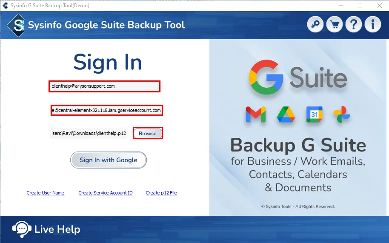This screenshot has height=243, width=389.
Task: Click the Google Photos icon
Action: click(x=342, y=114)
